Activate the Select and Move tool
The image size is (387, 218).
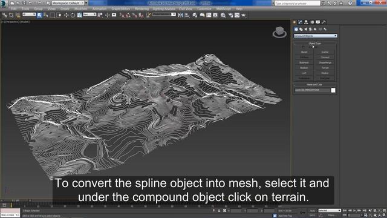click(x=66, y=15)
